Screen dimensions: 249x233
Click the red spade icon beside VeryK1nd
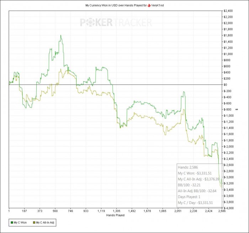click(149, 5)
